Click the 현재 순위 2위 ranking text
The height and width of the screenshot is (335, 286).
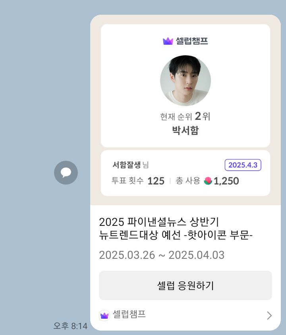tap(185, 117)
